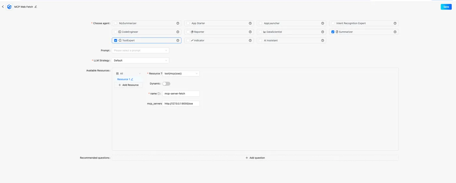456x183 pixels.
Task: Click the app logo next to MCP Web Fetch
Action: point(9,7)
